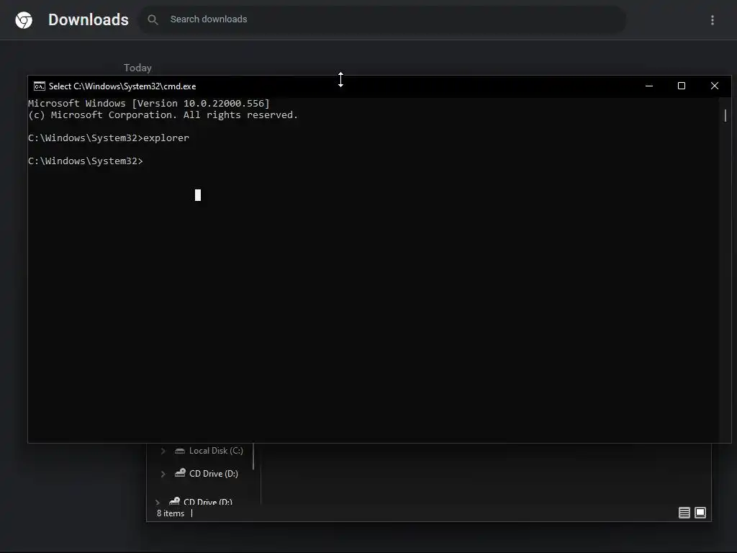Click the 'Microsoft Windows [Version 10.0.22000.556]' line
The height and width of the screenshot is (553, 737).
point(149,103)
